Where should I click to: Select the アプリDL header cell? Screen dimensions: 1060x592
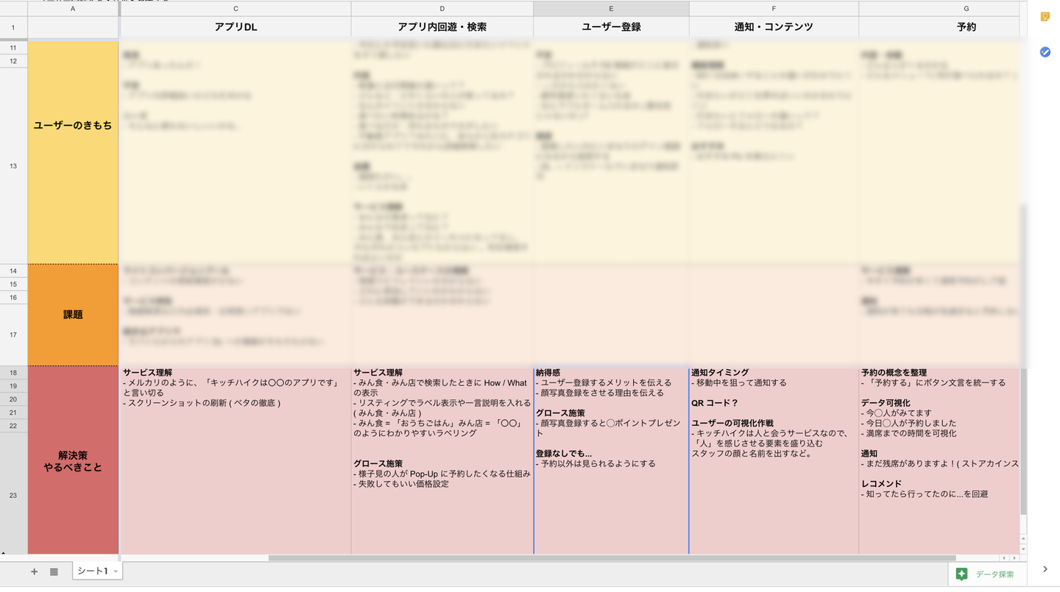click(x=235, y=27)
